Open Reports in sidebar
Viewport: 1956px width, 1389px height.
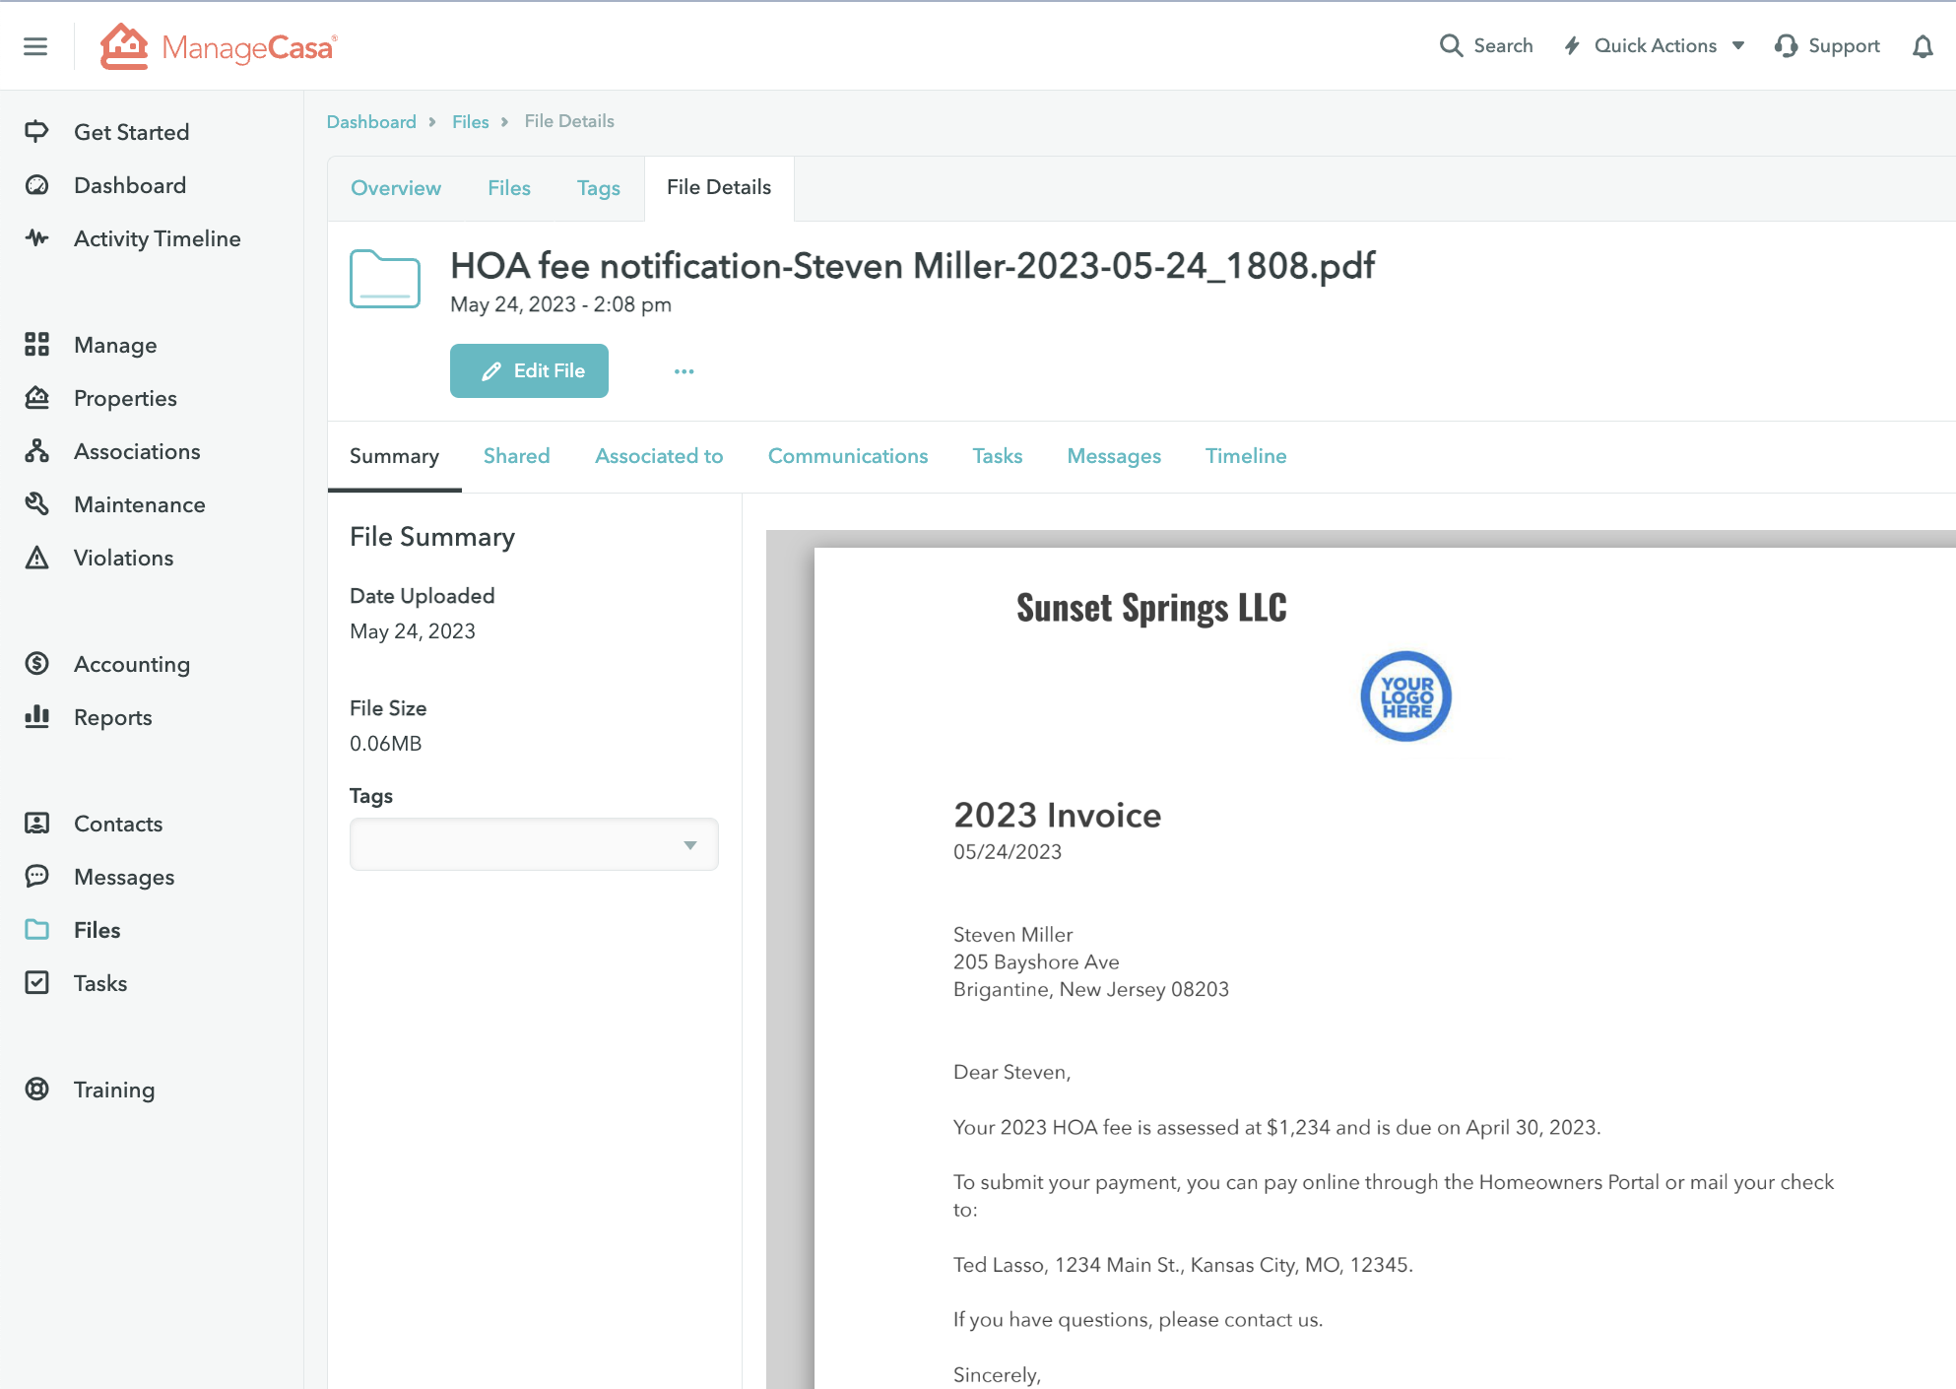coord(112,717)
